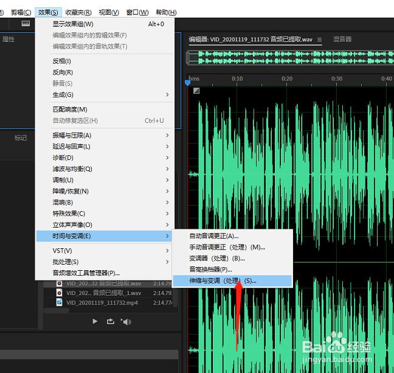Expand 立体声声像(O) submenu
This screenshot has height=373, width=394.
click(105, 225)
